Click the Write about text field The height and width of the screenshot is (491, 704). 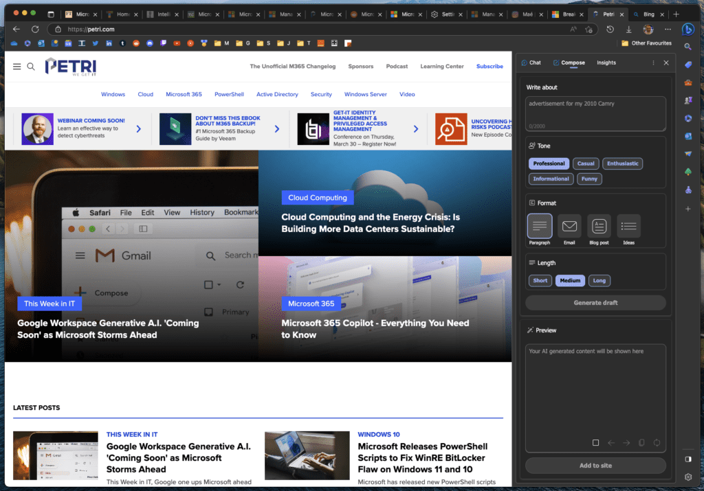coord(595,114)
